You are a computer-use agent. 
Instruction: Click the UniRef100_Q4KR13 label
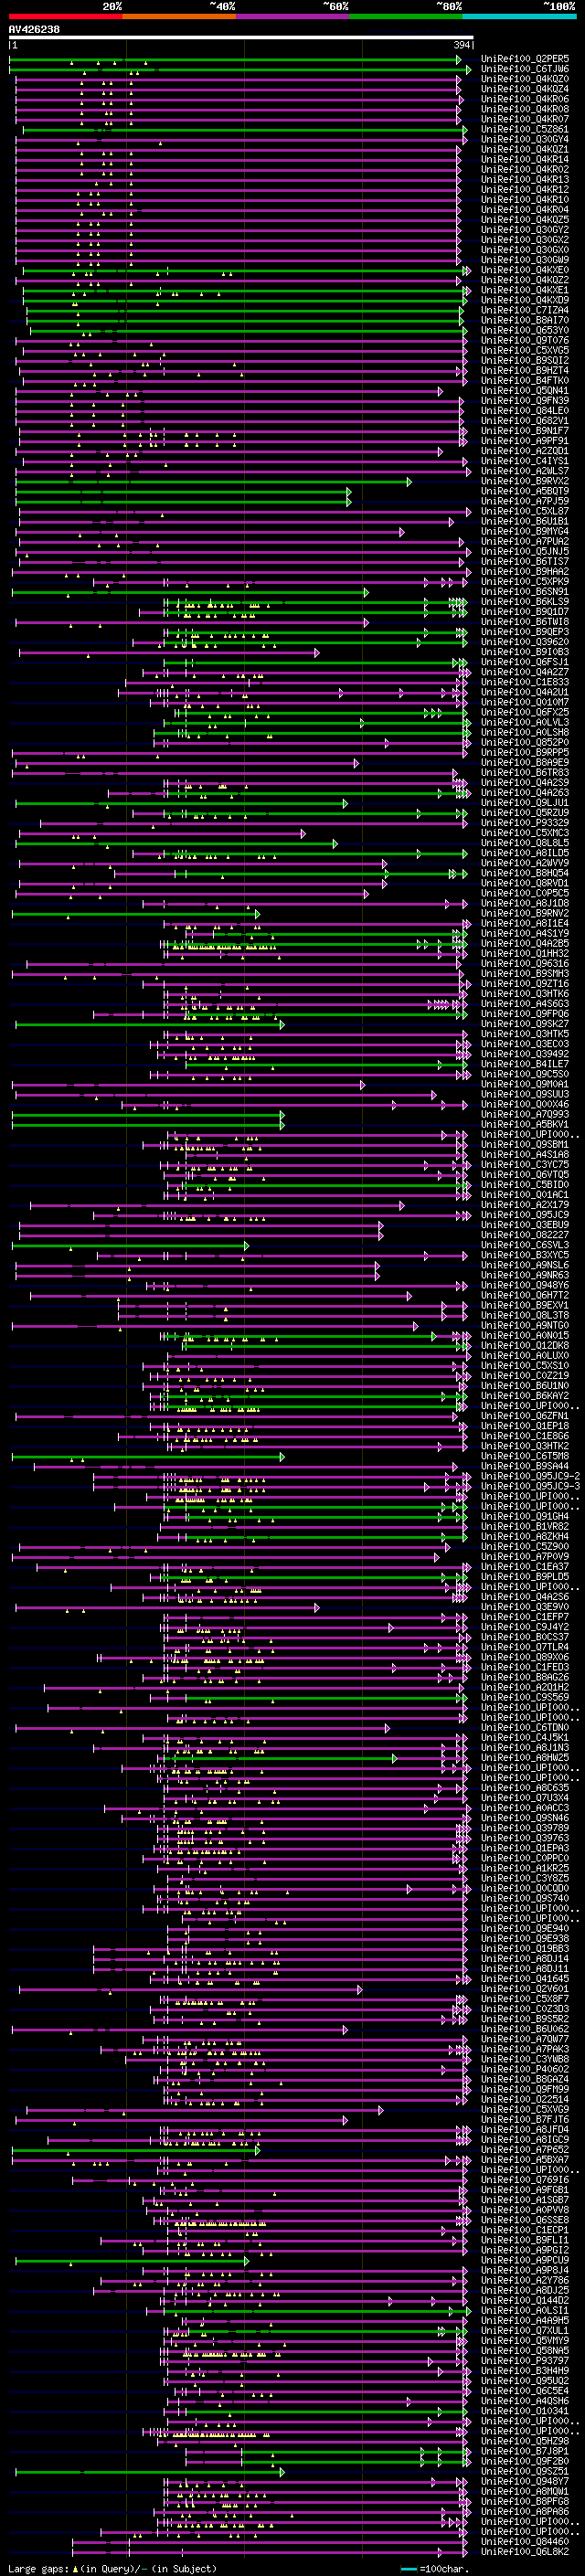[525, 179]
